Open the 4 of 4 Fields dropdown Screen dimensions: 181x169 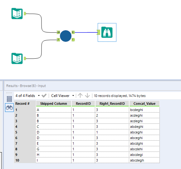[27, 96]
